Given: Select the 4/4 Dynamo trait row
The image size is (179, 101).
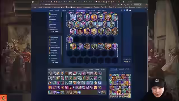Looking at the screenshot, I should [55, 14].
